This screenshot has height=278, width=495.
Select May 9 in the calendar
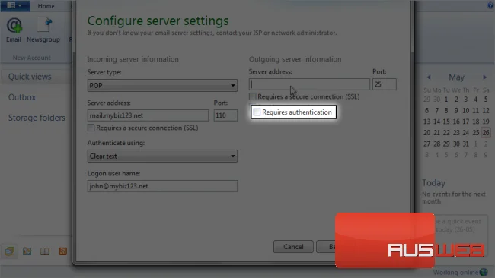[x=456, y=110]
